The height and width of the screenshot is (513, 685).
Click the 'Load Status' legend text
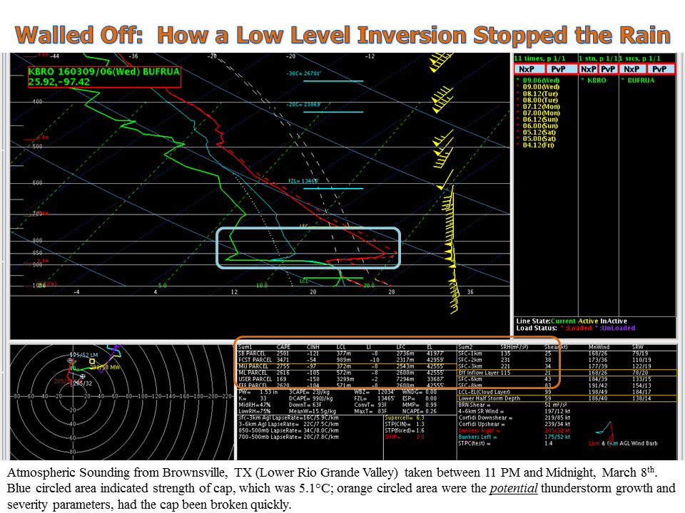click(x=576, y=328)
